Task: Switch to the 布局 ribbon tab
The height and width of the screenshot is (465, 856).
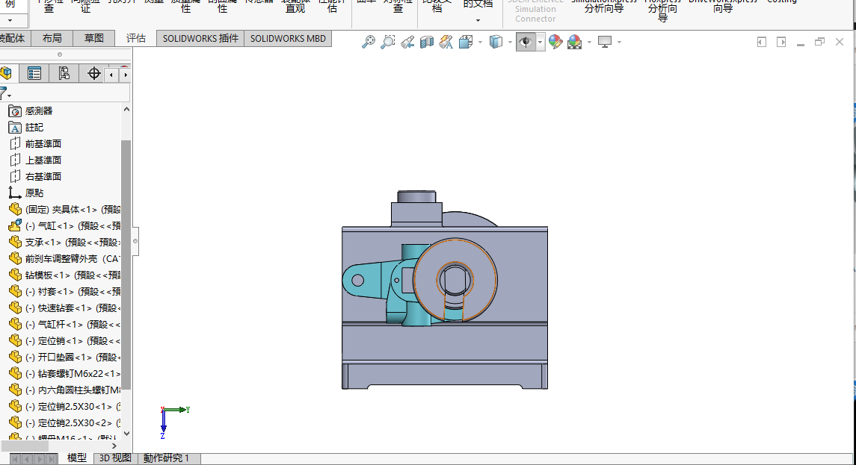Action: coord(52,38)
